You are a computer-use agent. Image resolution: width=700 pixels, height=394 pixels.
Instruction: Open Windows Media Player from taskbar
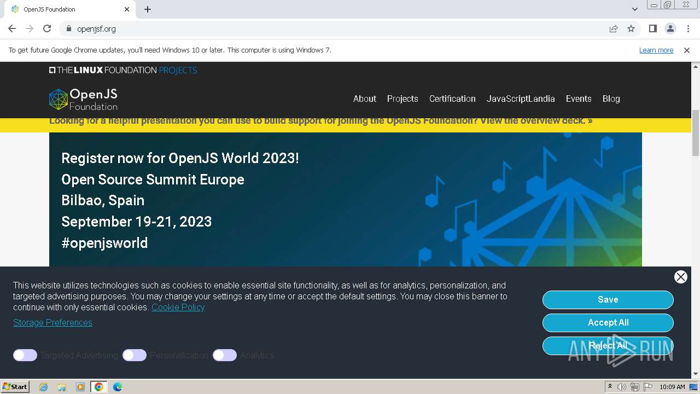[80, 387]
